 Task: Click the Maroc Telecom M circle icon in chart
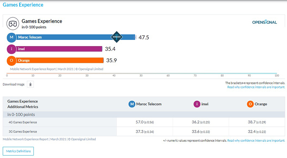12,37
